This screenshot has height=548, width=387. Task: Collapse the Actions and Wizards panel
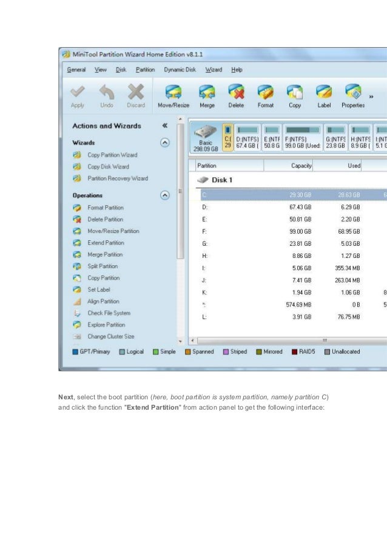[165, 126]
